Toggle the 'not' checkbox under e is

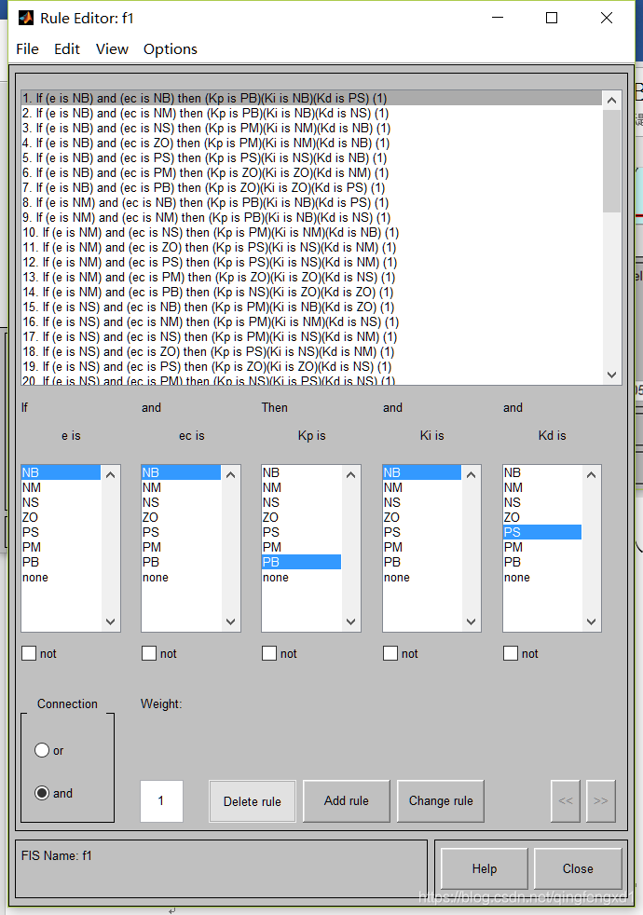tap(29, 653)
